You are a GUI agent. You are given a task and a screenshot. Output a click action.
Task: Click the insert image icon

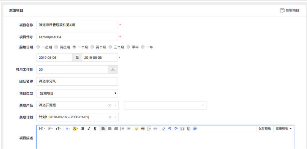[143, 129]
